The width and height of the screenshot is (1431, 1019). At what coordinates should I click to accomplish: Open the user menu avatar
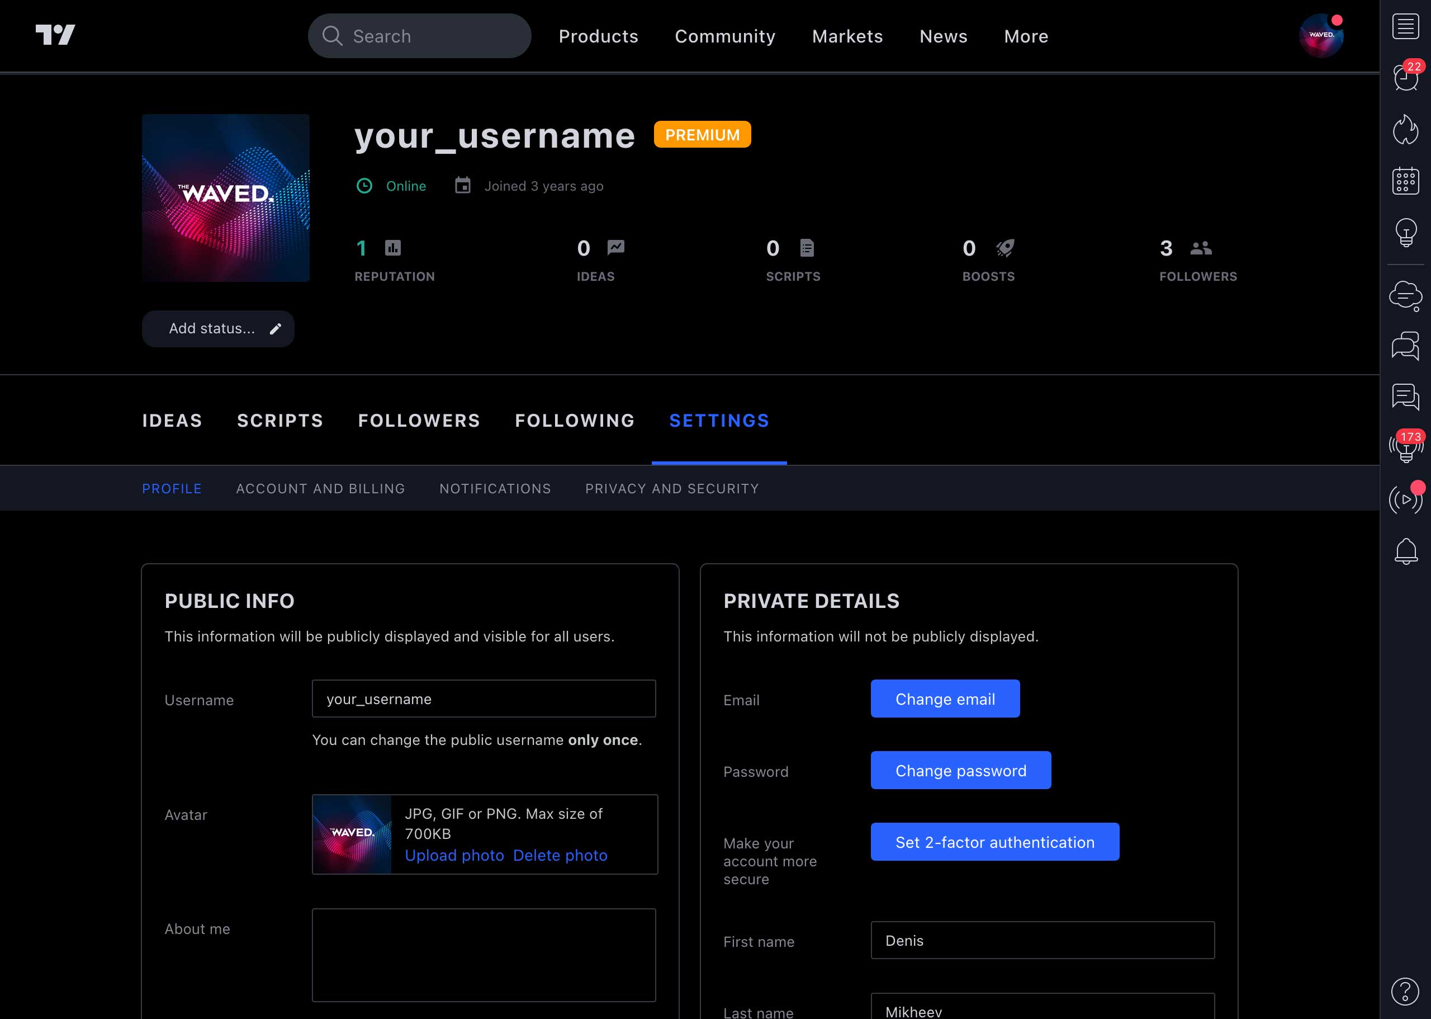click(1321, 36)
